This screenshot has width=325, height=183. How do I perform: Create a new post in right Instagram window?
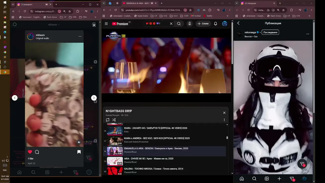[279, 179]
